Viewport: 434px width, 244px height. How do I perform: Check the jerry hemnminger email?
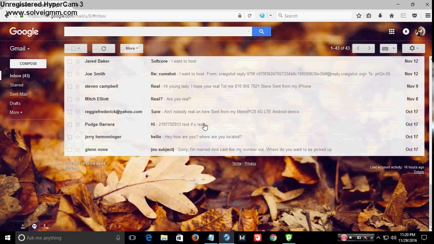pos(70,137)
